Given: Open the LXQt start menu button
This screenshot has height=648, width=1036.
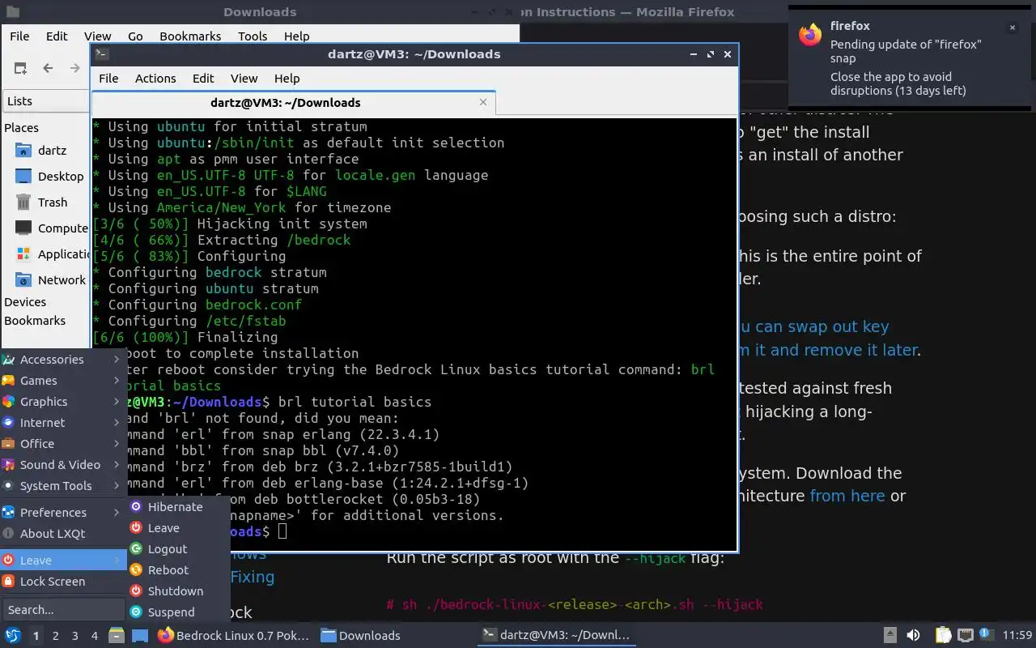Looking at the screenshot, I should click(x=13, y=635).
